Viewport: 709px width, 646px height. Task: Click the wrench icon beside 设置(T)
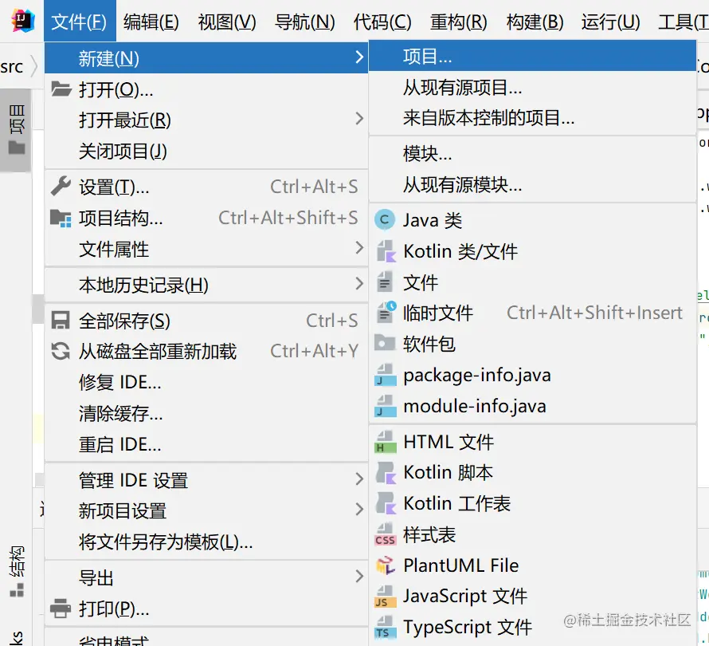[61, 186]
